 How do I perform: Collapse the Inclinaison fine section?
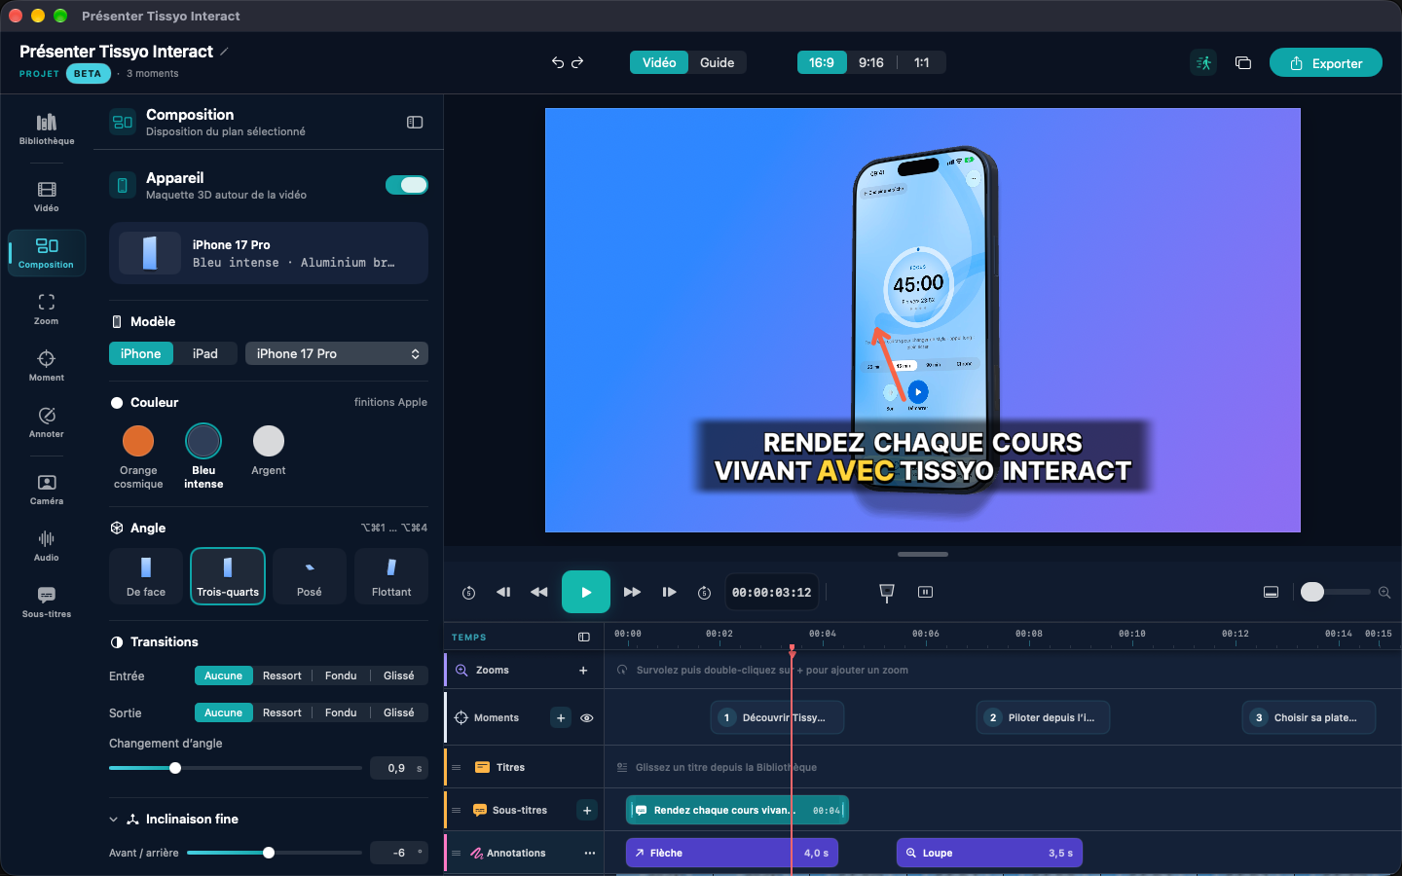pos(114,820)
